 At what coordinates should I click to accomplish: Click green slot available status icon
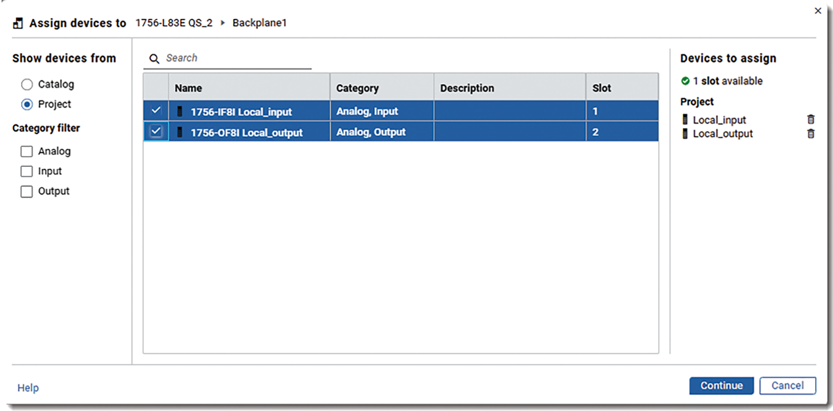tap(685, 81)
